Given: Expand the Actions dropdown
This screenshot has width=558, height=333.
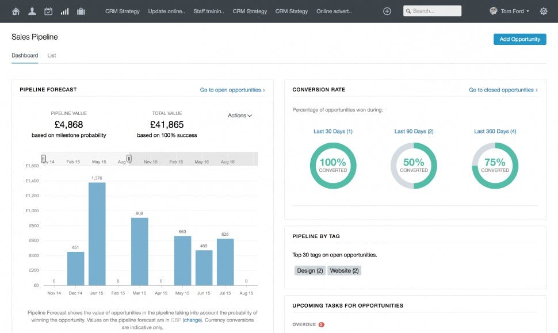Looking at the screenshot, I should pos(240,115).
